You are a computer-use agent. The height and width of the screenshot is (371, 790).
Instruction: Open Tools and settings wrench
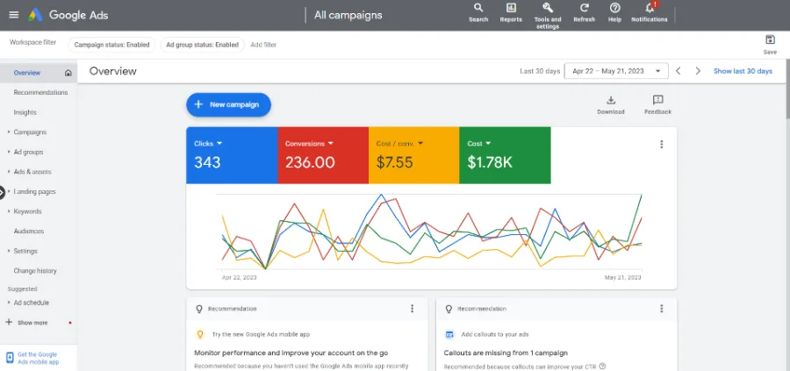pyautogui.click(x=548, y=8)
